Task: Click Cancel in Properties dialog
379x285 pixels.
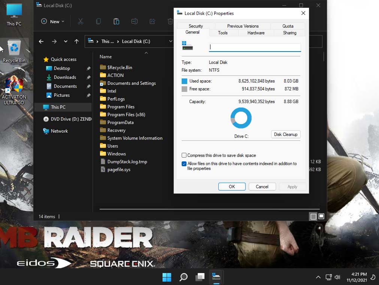Action: click(262, 187)
